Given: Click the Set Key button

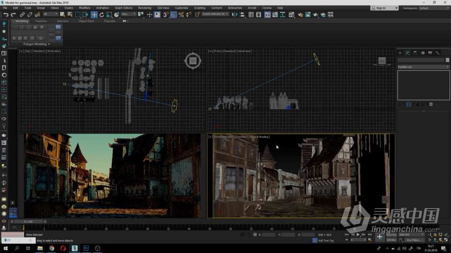Looking at the screenshot, I should click(x=391, y=240).
